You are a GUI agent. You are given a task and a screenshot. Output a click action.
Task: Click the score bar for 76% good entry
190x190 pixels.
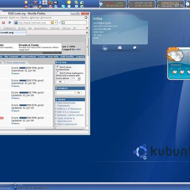[25, 93]
